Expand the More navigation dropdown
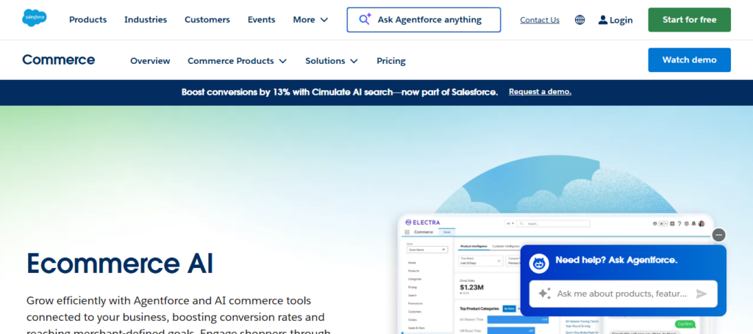 coord(310,20)
